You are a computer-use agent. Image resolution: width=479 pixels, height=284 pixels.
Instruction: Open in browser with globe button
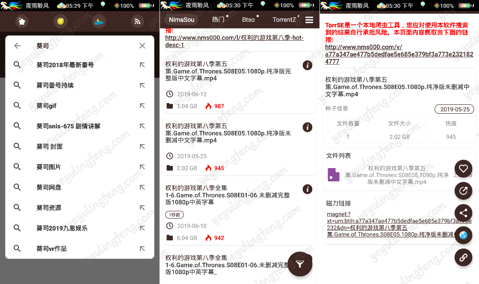464,235
